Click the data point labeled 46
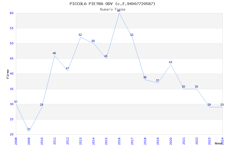The image size is (225, 146). click(x=55, y=55)
